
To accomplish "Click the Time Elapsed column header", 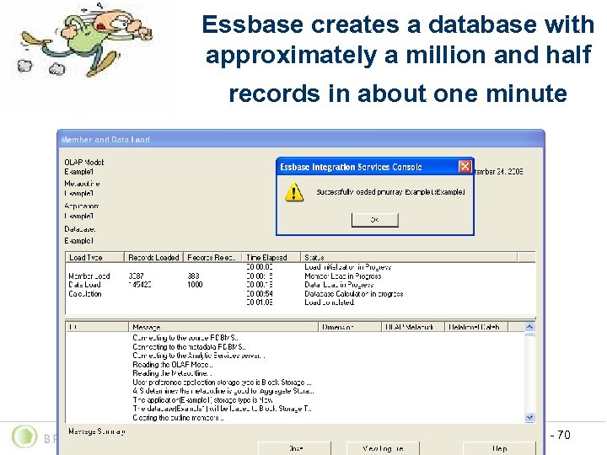I will pyautogui.click(x=271, y=257).
